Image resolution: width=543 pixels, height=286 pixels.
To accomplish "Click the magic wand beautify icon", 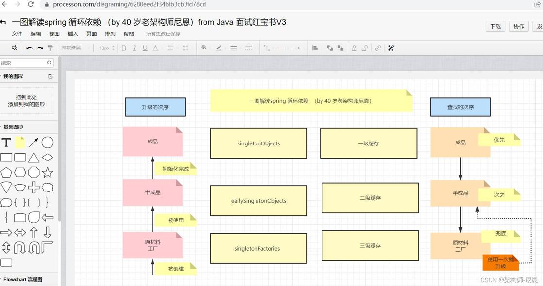I will click(391, 48).
